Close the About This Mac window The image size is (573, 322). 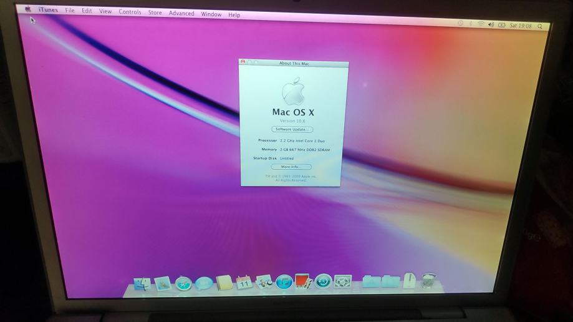[243, 62]
